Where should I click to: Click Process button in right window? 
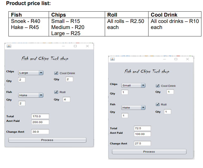pyautogui.click(x=149, y=152)
